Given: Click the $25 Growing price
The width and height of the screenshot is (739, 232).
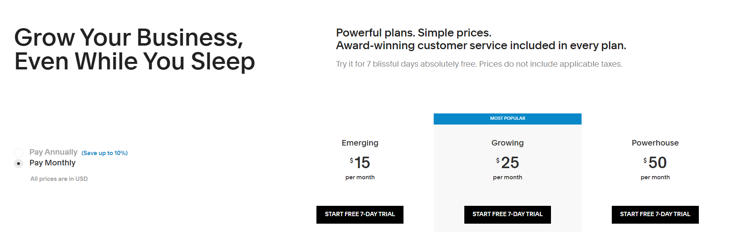Looking at the screenshot, I should [508, 163].
